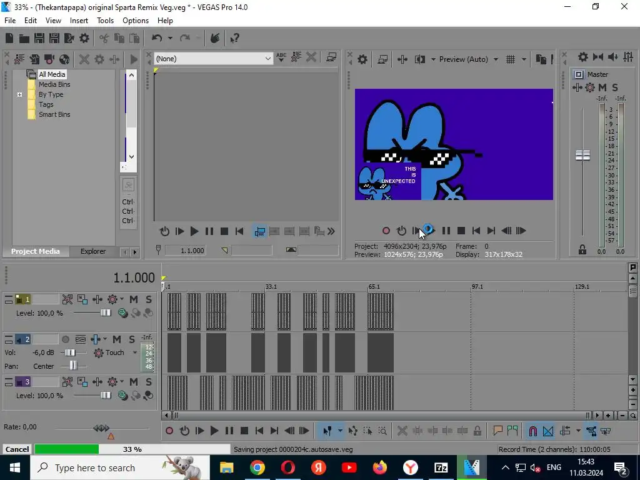Open the What's This help icon
The width and height of the screenshot is (640, 480).
(x=235, y=38)
